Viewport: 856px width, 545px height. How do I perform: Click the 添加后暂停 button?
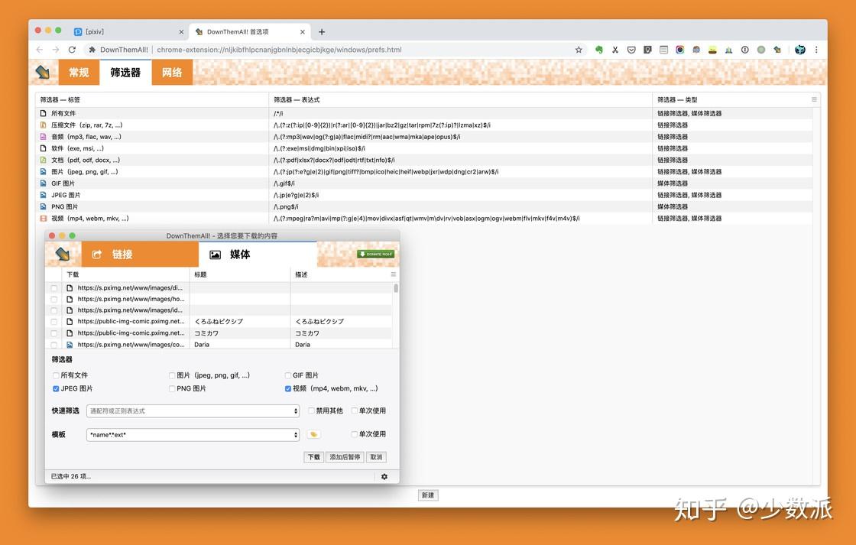click(x=345, y=457)
